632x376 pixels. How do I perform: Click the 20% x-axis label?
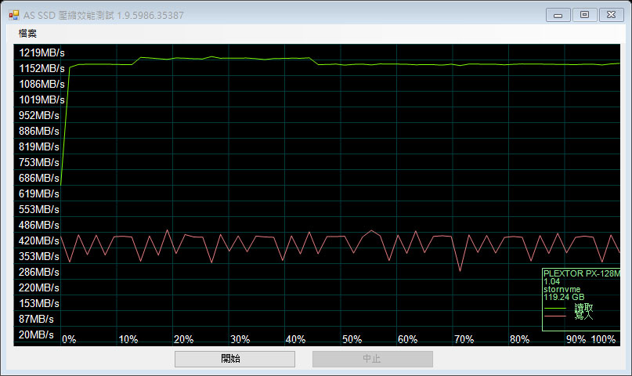click(x=184, y=339)
